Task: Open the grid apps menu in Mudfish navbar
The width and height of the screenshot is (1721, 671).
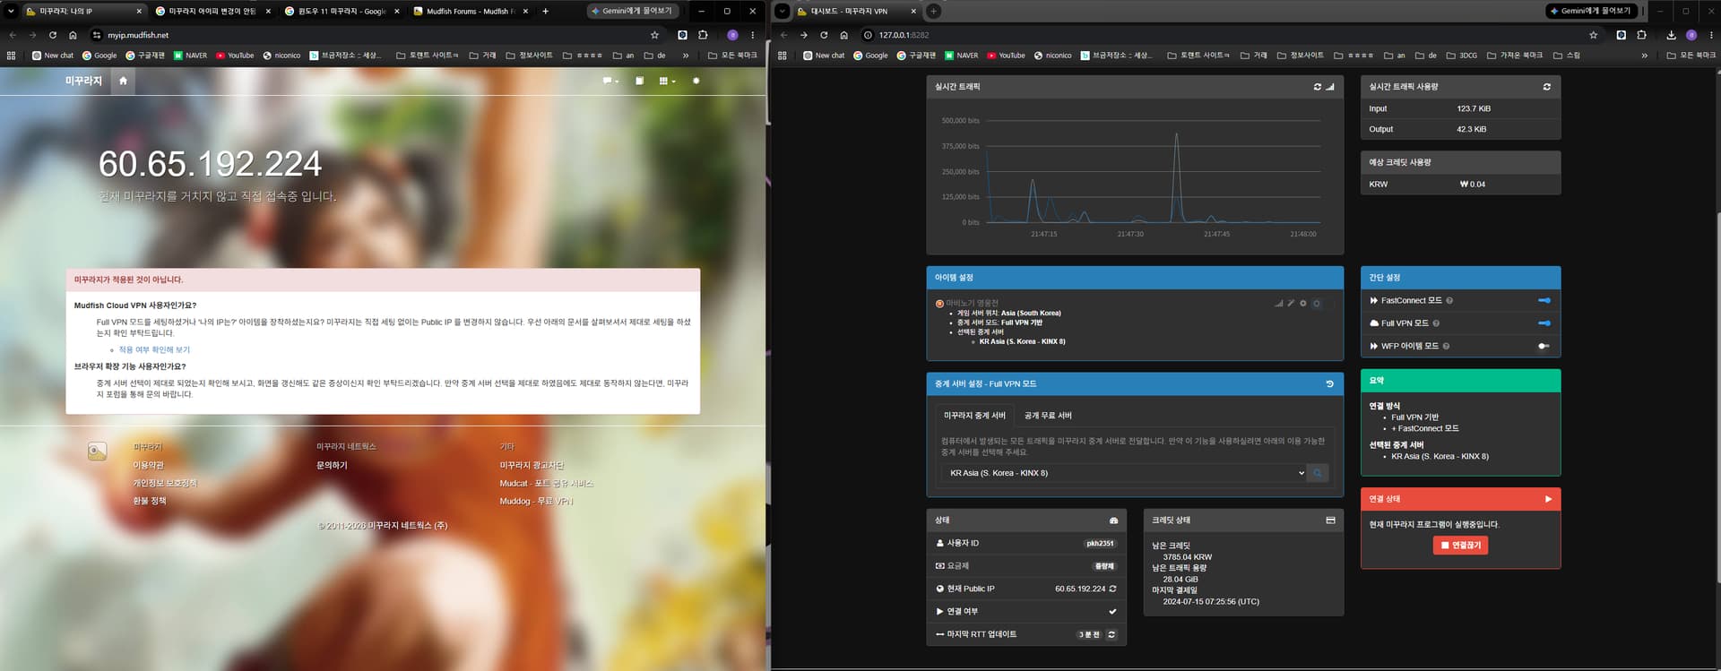Action: pos(667,81)
